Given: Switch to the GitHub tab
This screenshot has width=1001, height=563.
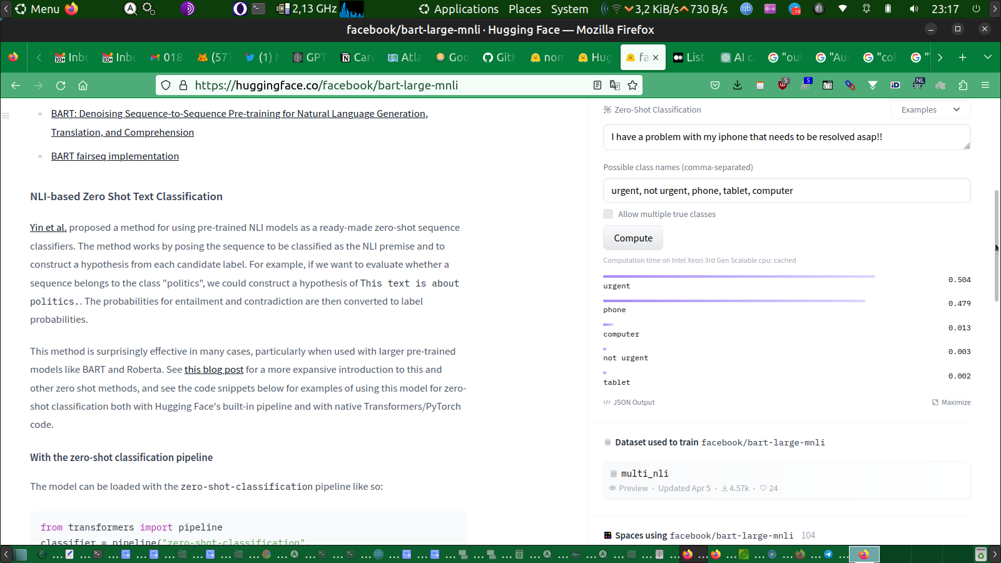Looking at the screenshot, I should [499, 57].
